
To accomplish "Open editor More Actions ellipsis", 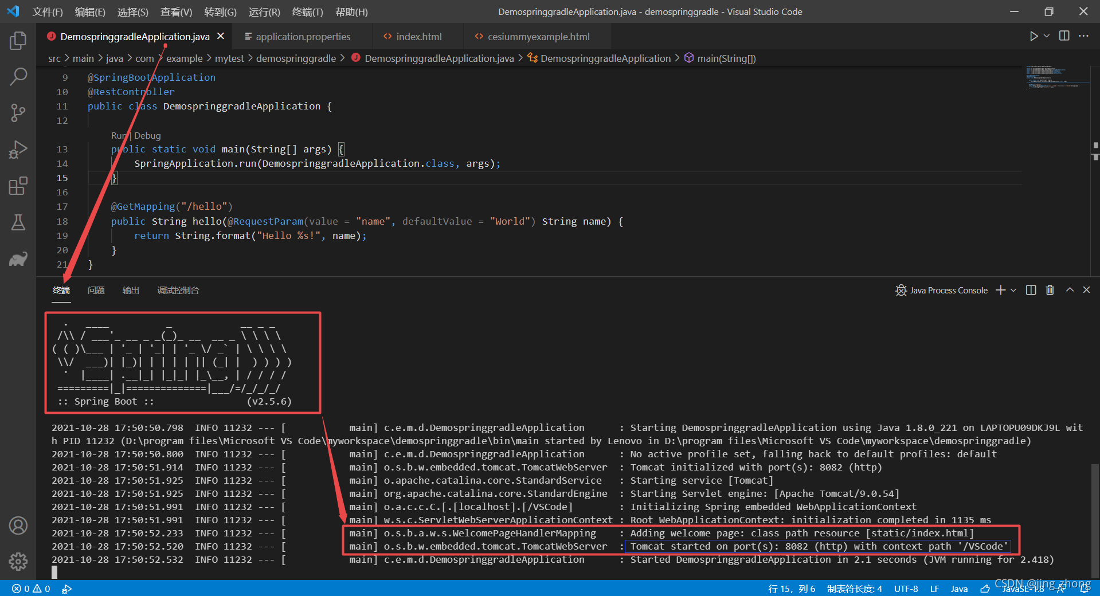I will (1083, 36).
